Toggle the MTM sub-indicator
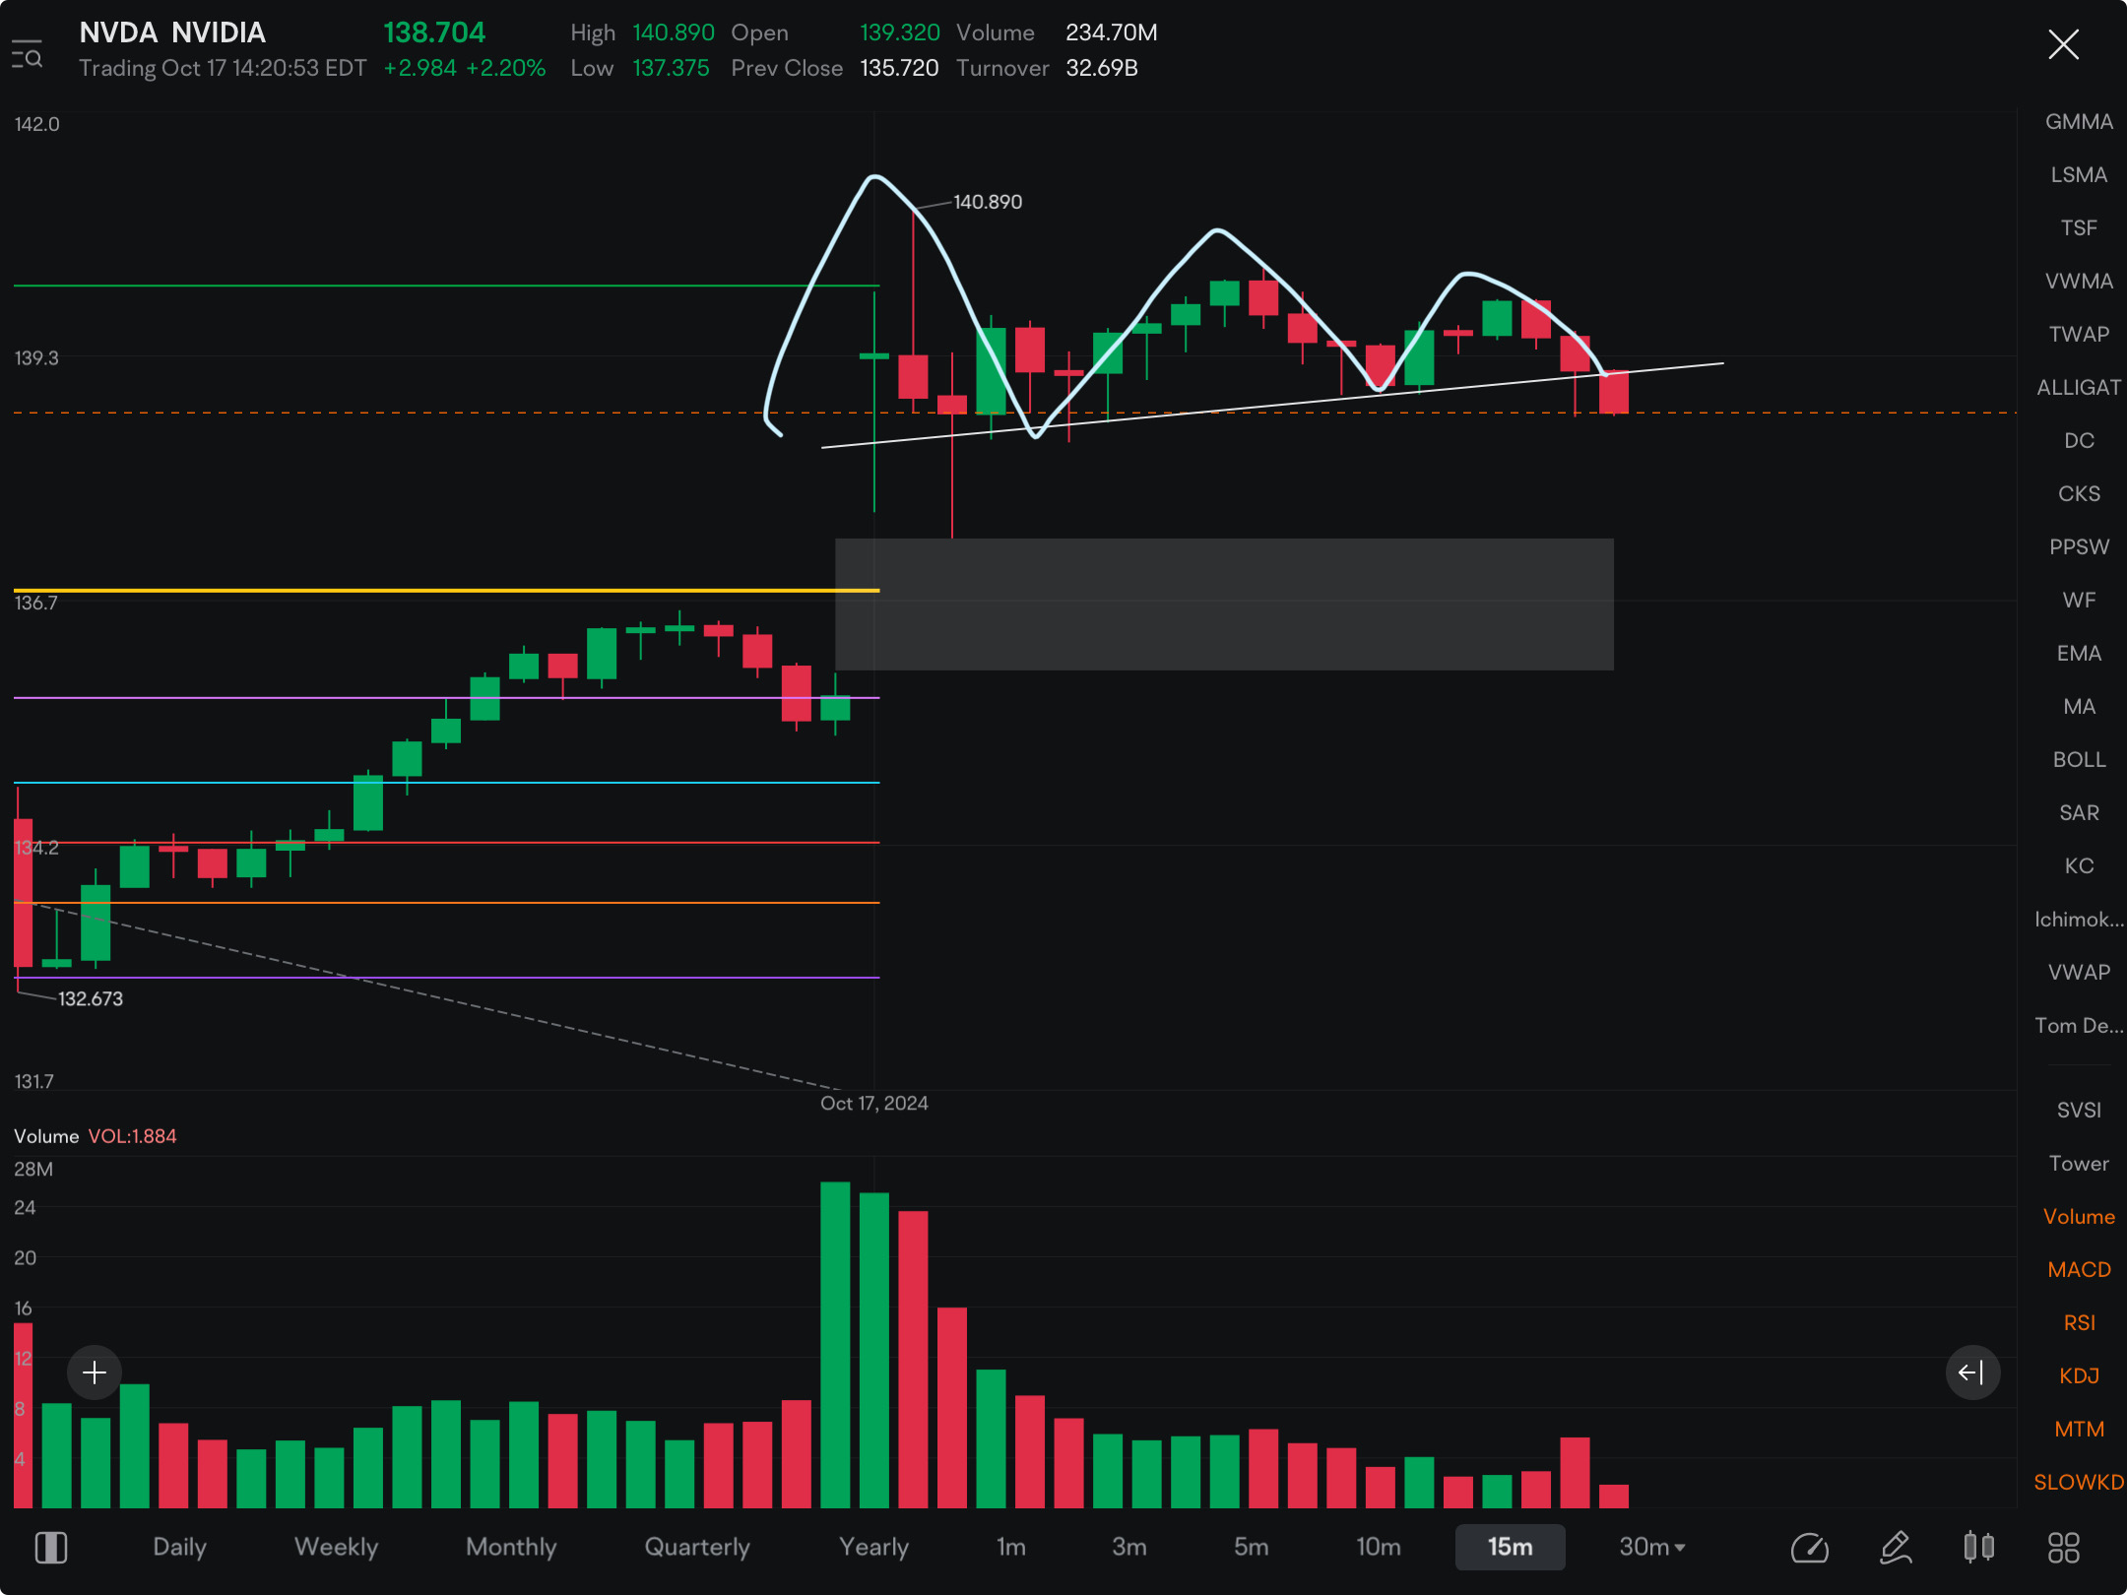 tap(2079, 1430)
